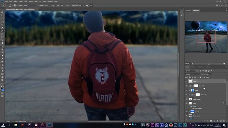Create a new group folder
228x128 pixels.
[218, 121]
